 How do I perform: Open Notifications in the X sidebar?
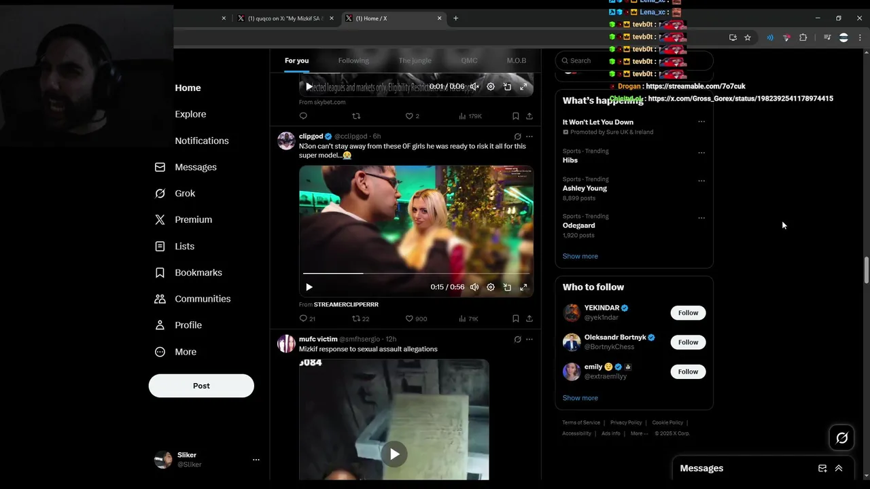(202, 141)
